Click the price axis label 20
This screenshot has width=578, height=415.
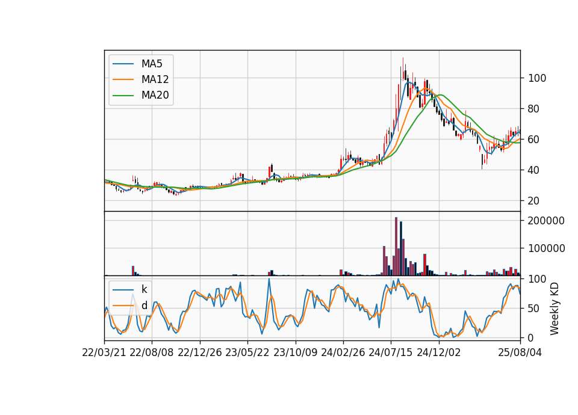(534, 201)
